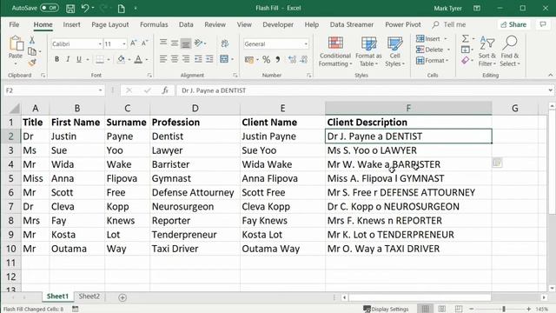Click the Merge & Center icon
This screenshot has width=556, height=313.
(x=224, y=59)
